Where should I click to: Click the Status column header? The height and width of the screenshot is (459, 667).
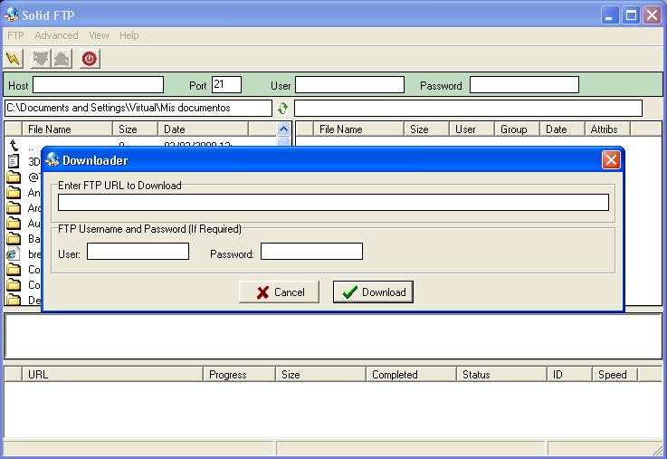(501, 374)
